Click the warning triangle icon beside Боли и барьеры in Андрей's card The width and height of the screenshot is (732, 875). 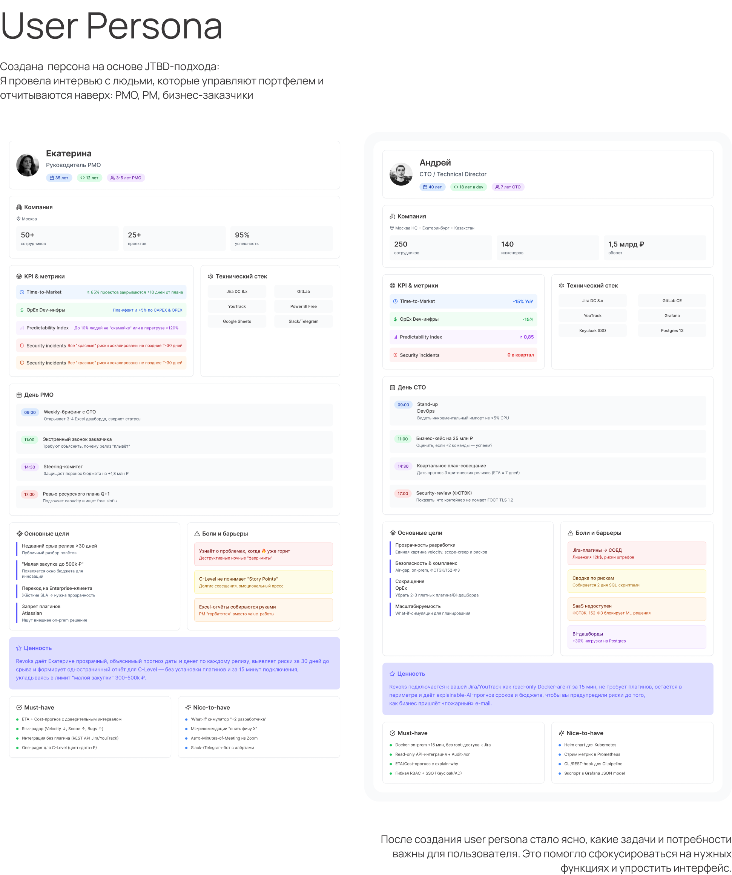pos(570,533)
